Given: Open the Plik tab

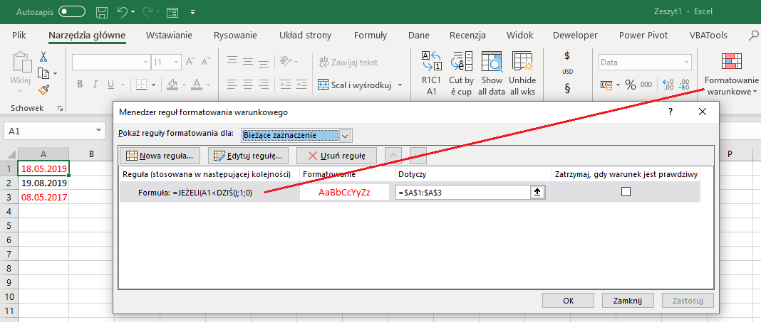Looking at the screenshot, I should coord(19,35).
